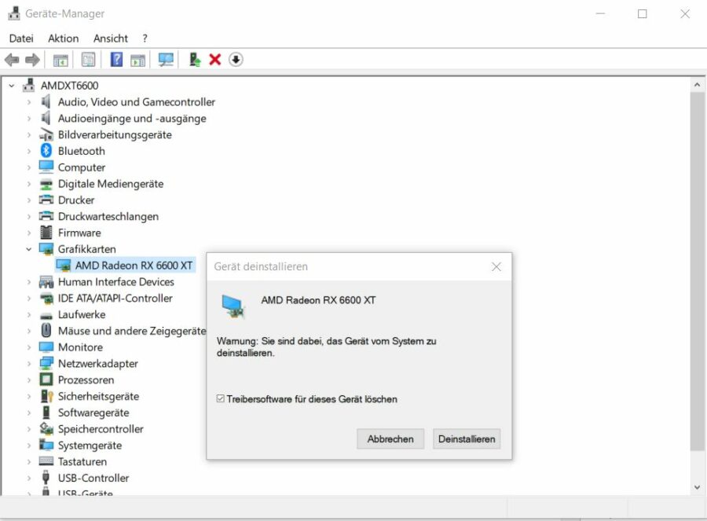The height and width of the screenshot is (521, 707).
Task: Click the red X uninstall toolbar icon
Action: click(214, 59)
